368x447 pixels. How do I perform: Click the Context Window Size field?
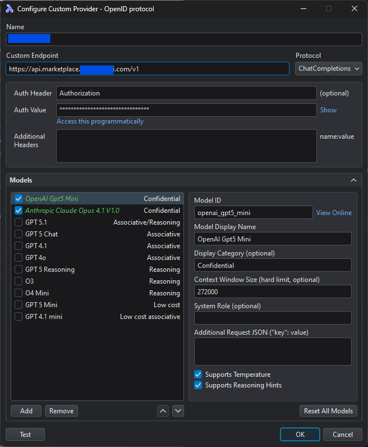[273, 291]
